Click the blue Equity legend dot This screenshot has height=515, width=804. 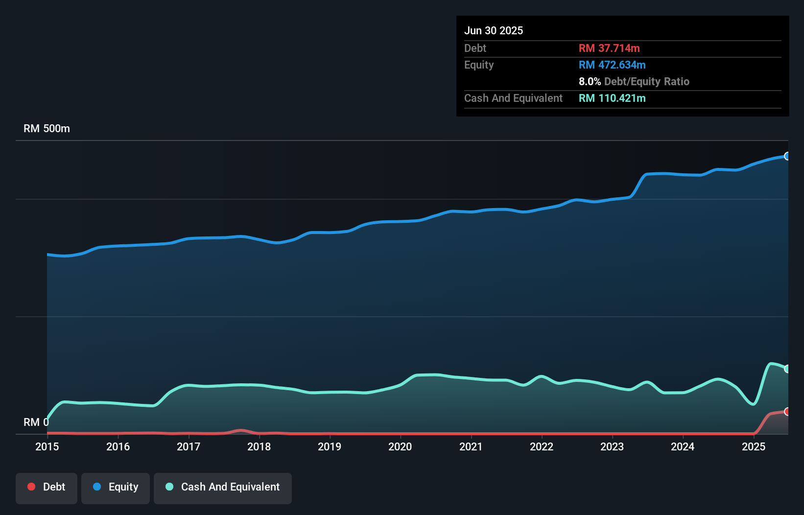click(x=98, y=487)
